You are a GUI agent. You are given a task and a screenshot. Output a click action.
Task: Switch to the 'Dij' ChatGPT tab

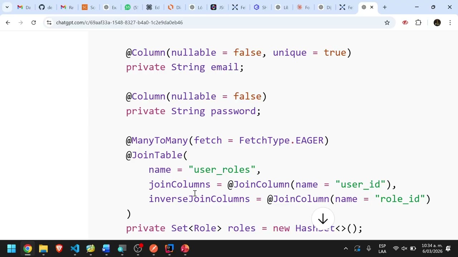tap(324, 7)
